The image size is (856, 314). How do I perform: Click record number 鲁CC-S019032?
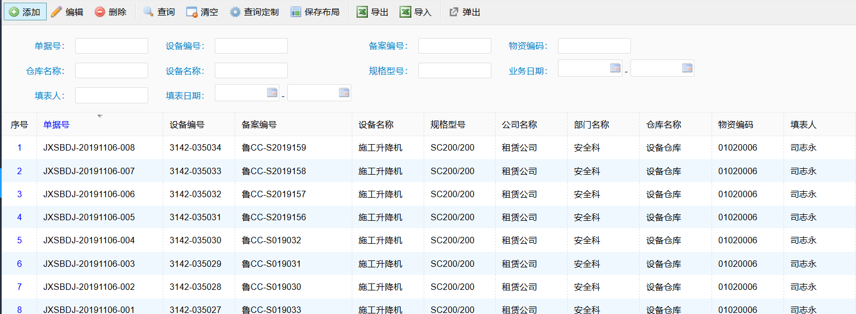click(x=272, y=240)
